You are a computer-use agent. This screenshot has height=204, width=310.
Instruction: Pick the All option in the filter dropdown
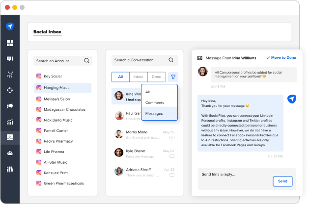(x=148, y=92)
